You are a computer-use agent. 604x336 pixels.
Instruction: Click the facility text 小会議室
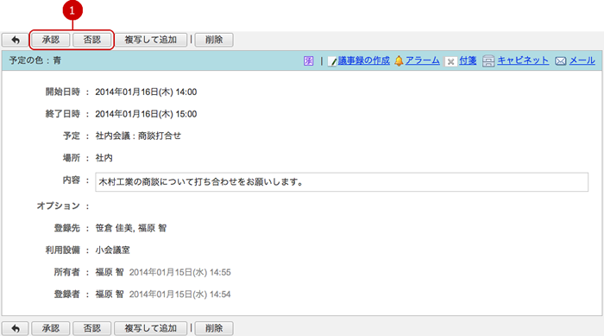[x=112, y=250]
